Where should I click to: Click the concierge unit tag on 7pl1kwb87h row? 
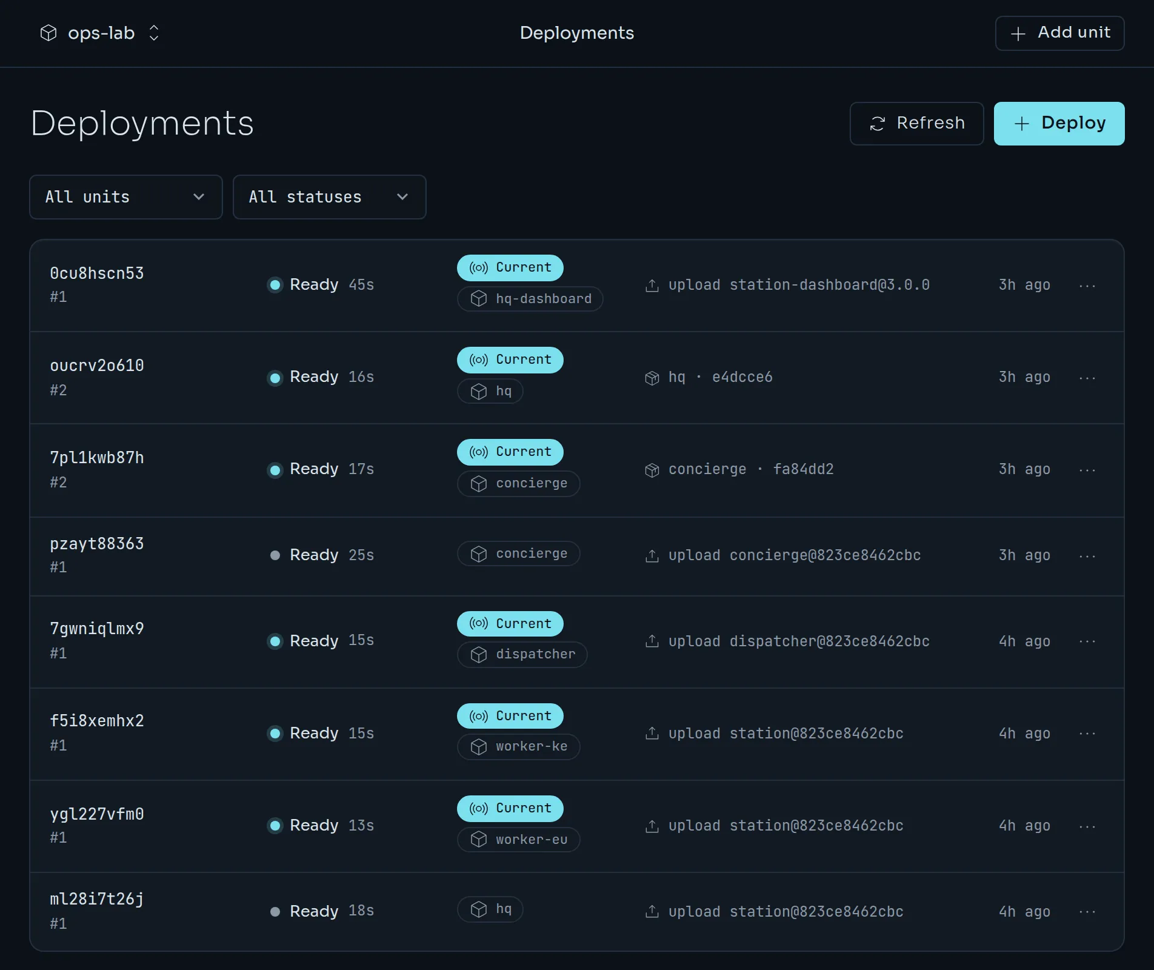click(x=519, y=483)
